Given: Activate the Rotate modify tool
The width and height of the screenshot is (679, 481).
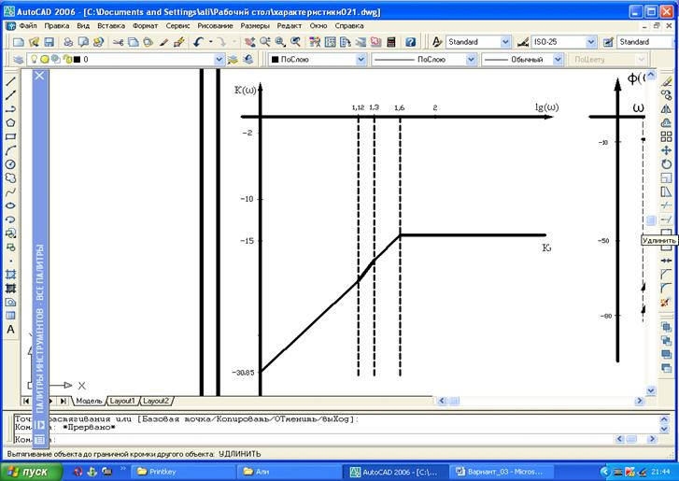Looking at the screenshot, I should pos(666,164).
